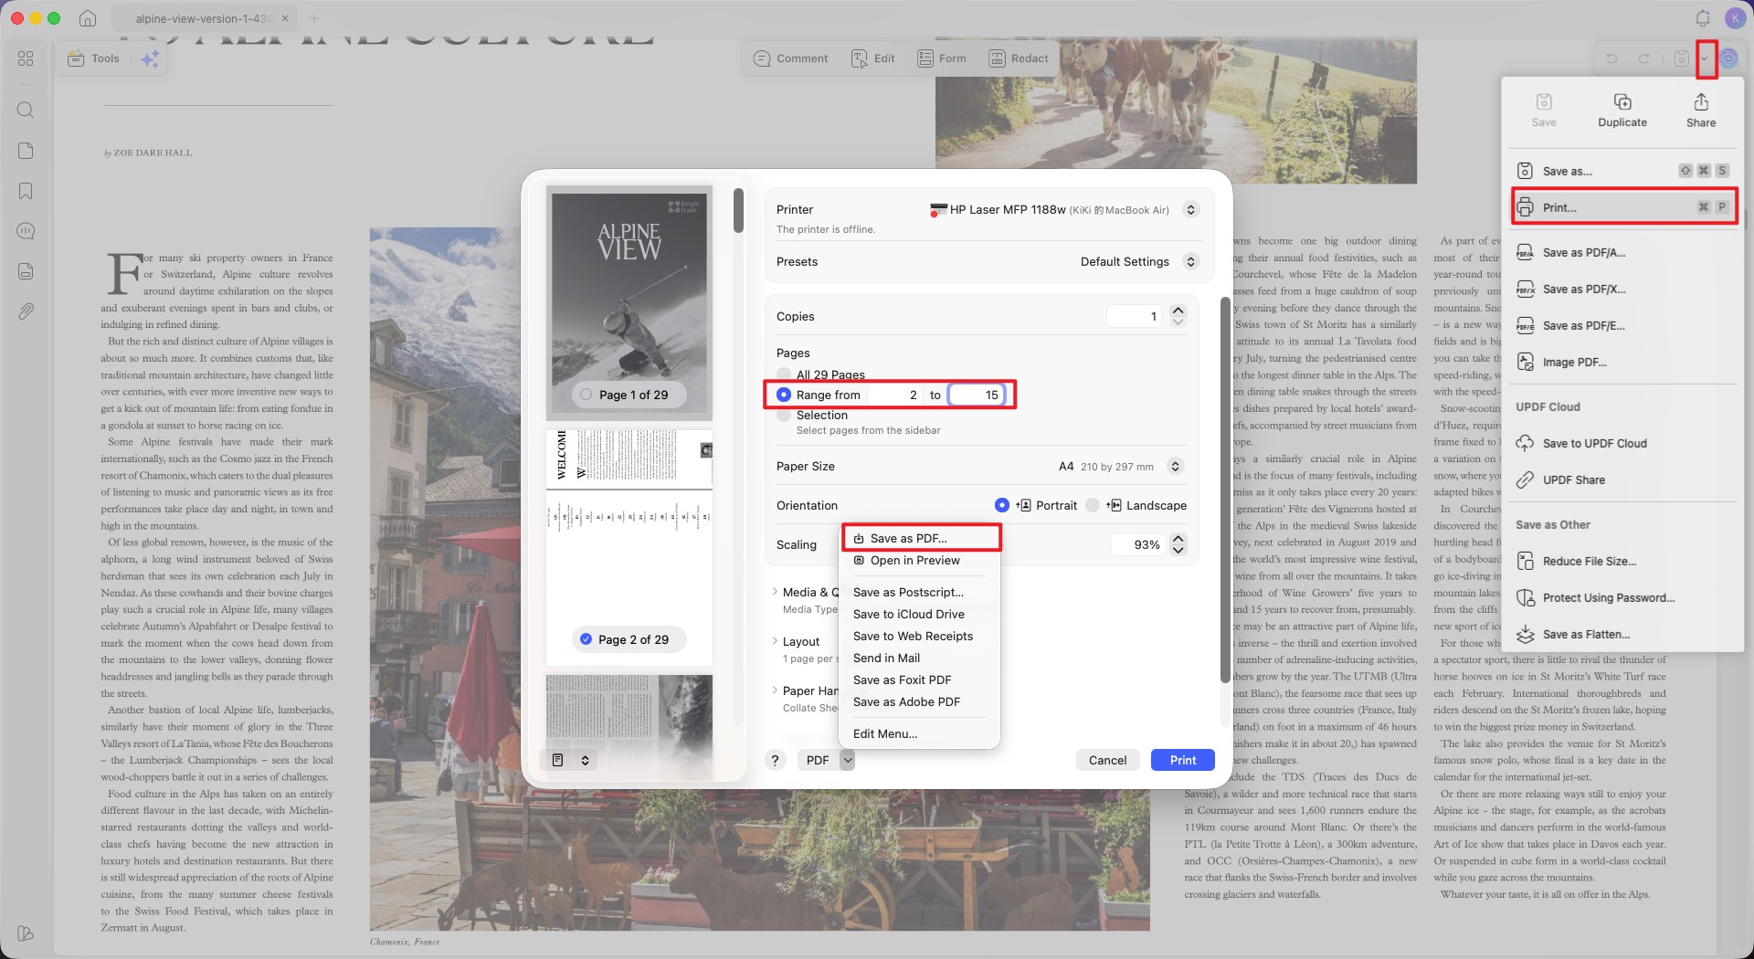Open the Presets dropdown

coord(1190,262)
